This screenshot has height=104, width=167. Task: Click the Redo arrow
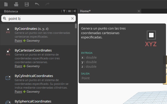[47, 4]
